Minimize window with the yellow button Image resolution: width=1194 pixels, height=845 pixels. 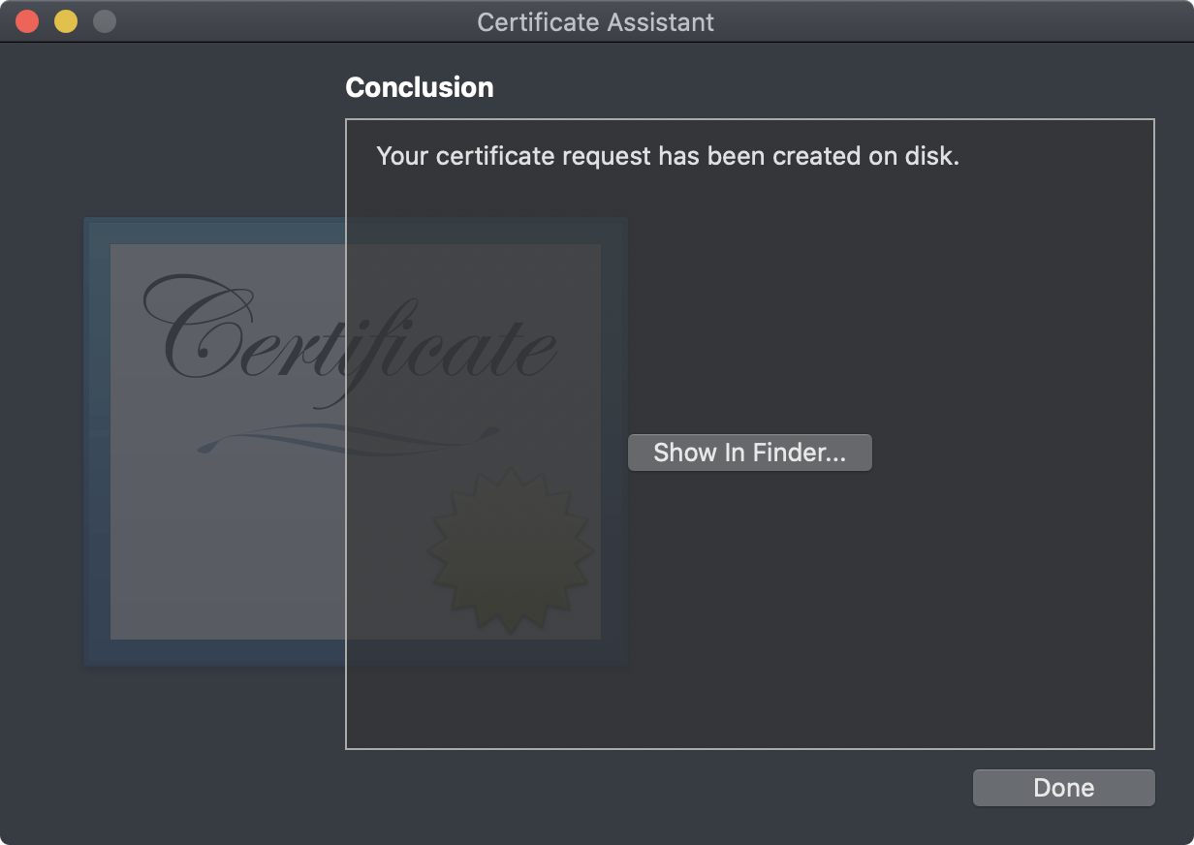pyautogui.click(x=66, y=21)
